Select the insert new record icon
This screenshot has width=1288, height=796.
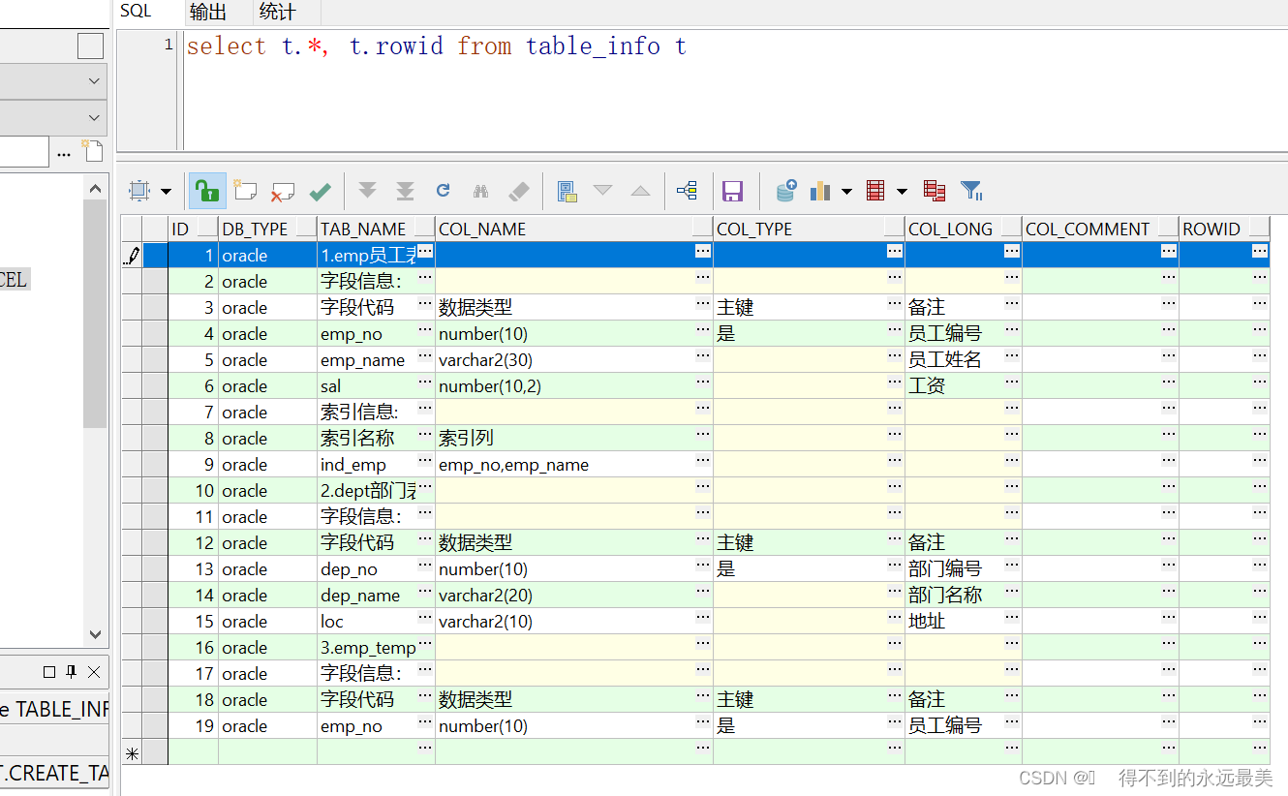click(245, 191)
